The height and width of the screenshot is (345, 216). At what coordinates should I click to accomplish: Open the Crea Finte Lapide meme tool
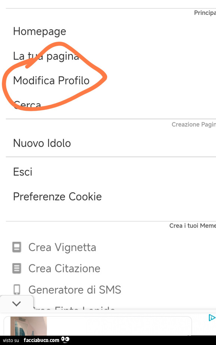pyautogui.click(x=75, y=309)
